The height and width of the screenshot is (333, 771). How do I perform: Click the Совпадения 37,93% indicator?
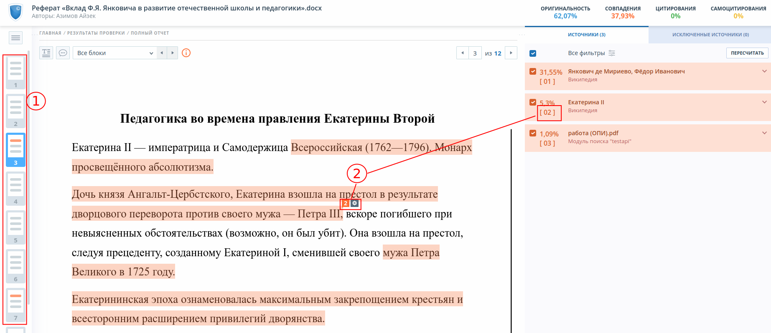point(623,13)
